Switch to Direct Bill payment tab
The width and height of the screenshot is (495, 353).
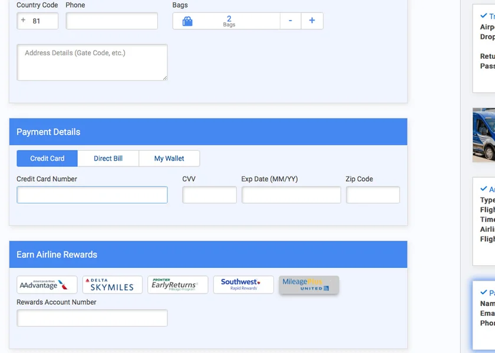pos(108,158)
